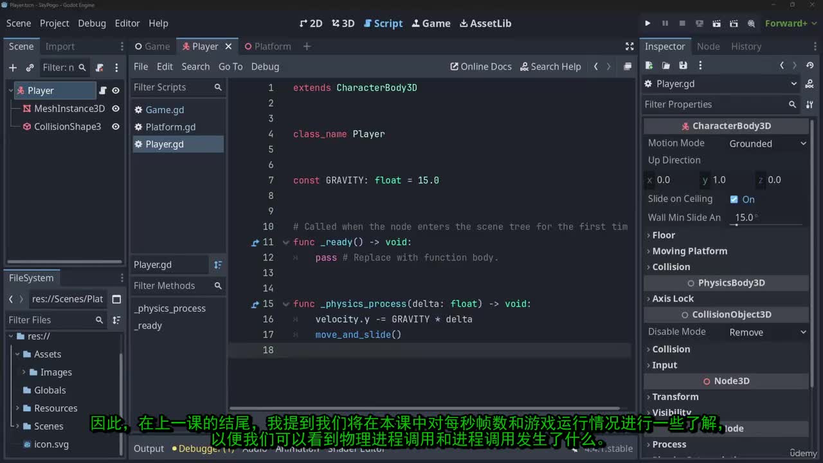
Task: Open the Disable Mode Remove dropdown
Action: pos(767,332)
